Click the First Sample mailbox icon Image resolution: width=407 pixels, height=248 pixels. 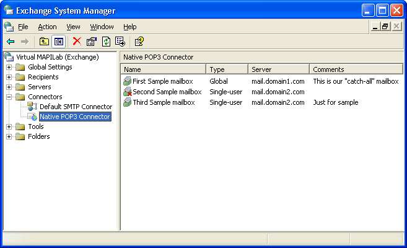click(127, 81)
